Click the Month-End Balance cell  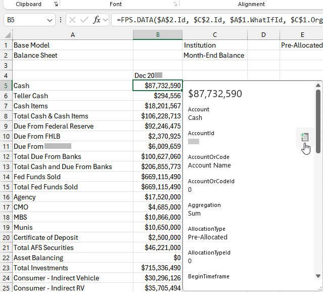(215, 55)
